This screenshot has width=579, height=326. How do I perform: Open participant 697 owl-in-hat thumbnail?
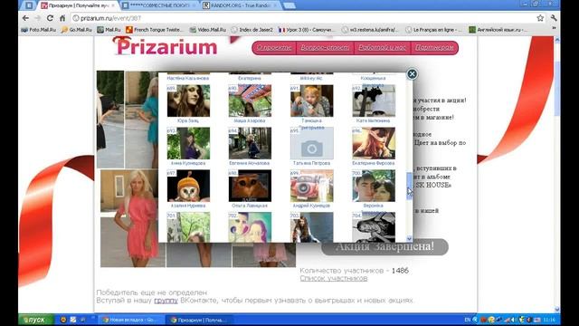(x=188, y=186)
